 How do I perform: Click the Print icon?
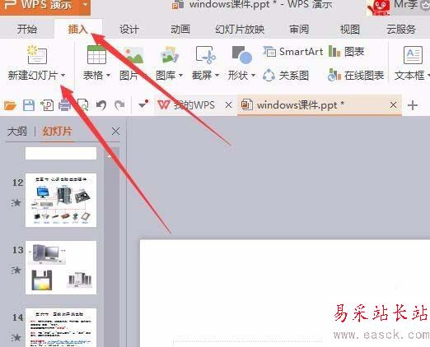64,105
